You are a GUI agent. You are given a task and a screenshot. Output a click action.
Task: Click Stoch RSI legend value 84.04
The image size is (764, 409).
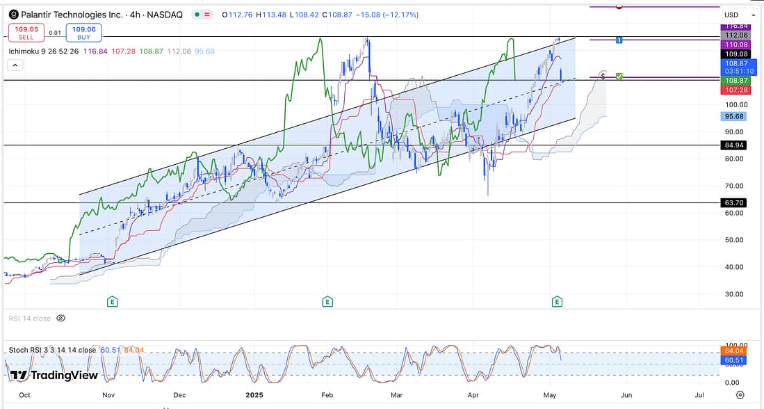(x=134, y=350)
